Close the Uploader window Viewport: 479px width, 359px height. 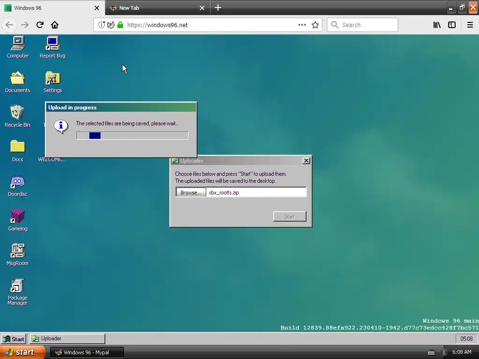click(306, 161)
